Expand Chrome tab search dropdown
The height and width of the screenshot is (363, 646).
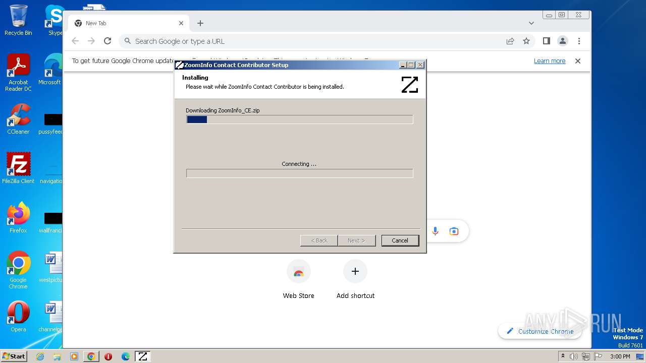tap(531, 23)
